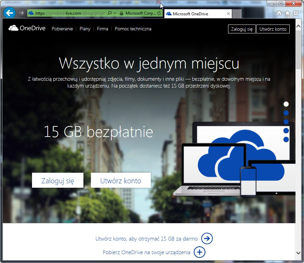The height and width of the screenshot is (263, 304).
Task: Click the text 15 GB bezpłatnie
Action: point(98,132)
